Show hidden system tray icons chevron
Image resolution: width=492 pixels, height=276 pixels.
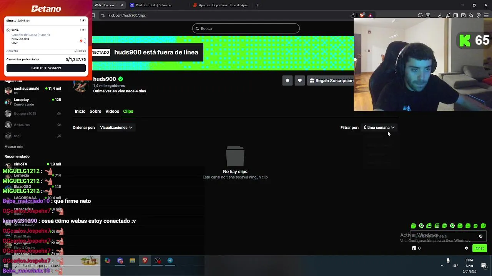coord(442,266)
